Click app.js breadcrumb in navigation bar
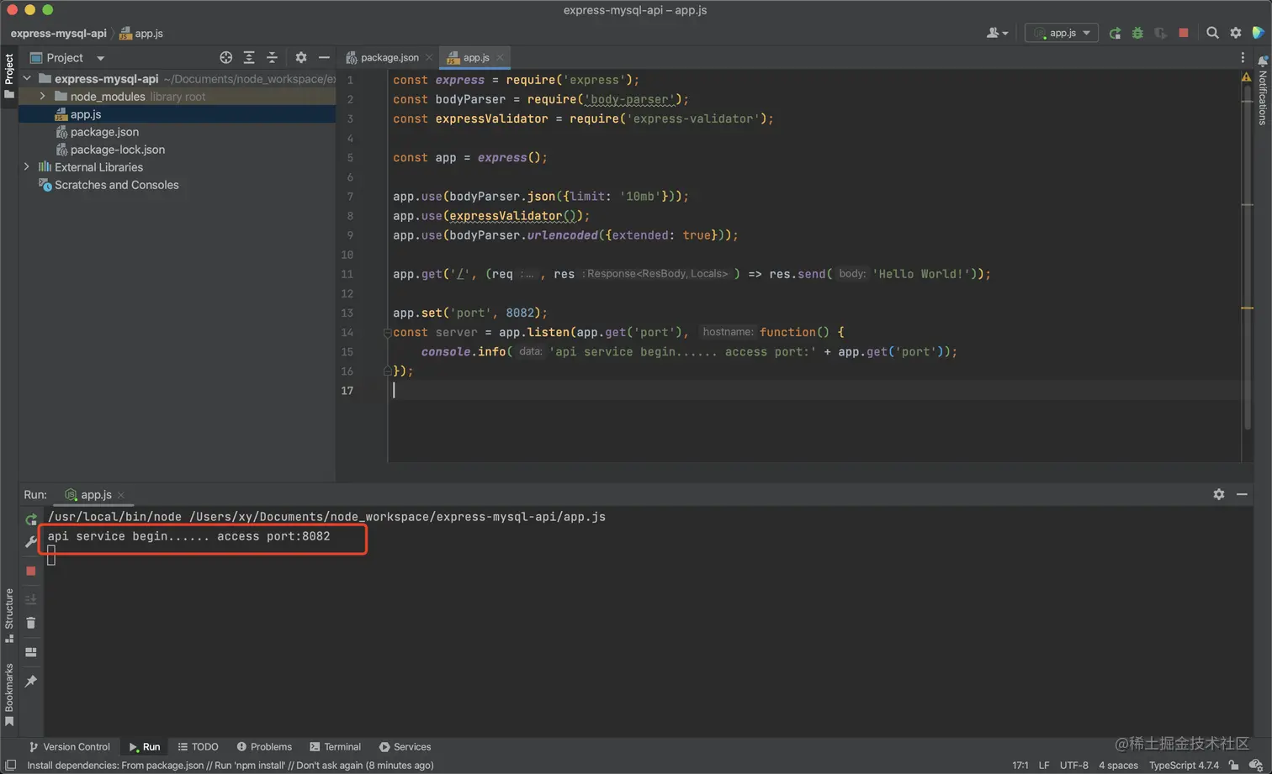The height and width of the screenshot is (774, 1272). [x=141, y=34]
